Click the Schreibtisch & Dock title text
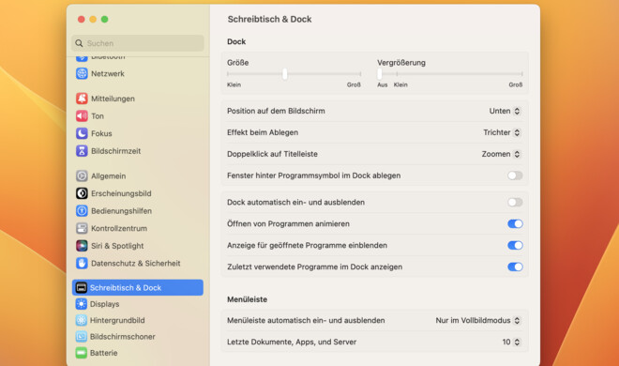This screenshot has height=366, width=619. (269, 19)
